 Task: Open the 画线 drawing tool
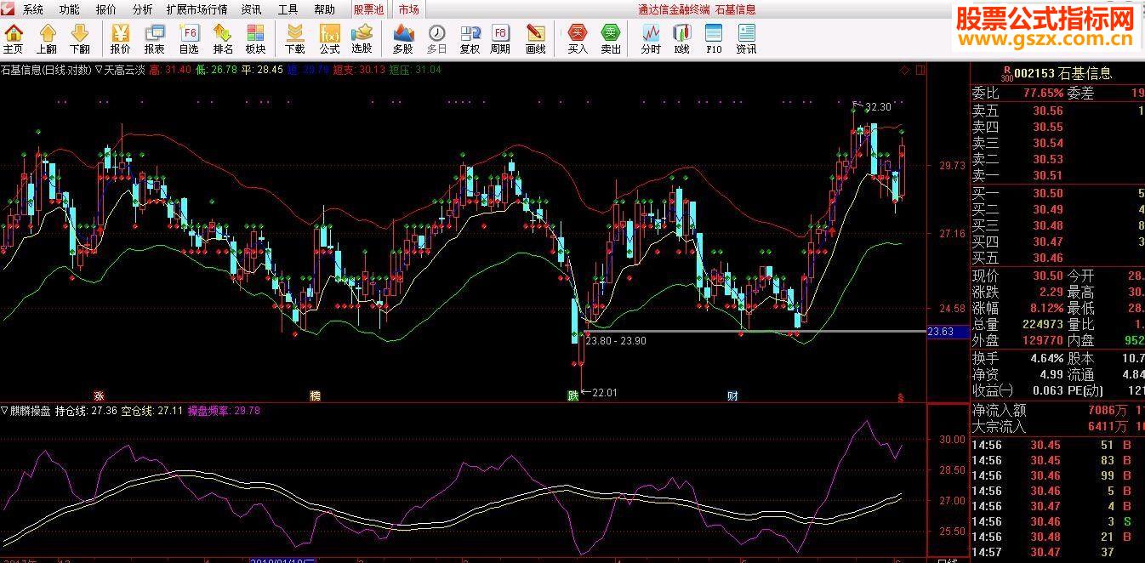pyautogui.click(x=535, y=39)
